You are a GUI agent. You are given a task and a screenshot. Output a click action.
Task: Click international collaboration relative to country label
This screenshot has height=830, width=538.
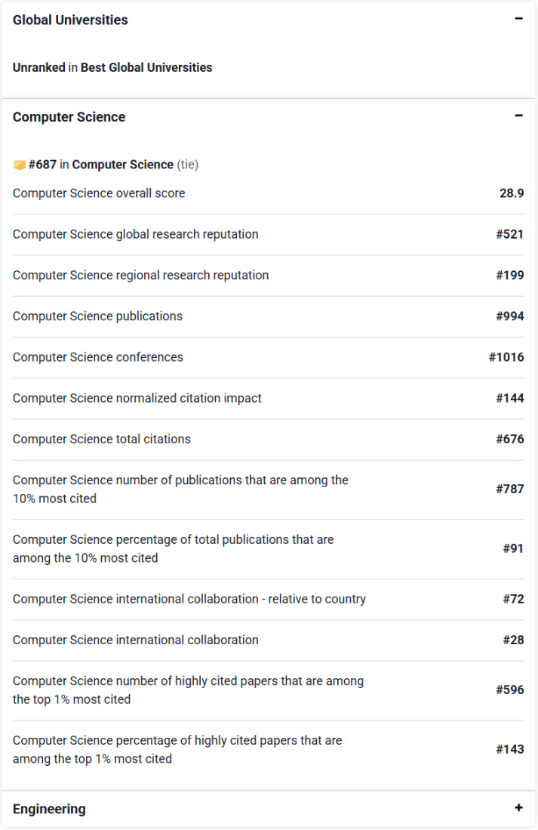point(189,599)
